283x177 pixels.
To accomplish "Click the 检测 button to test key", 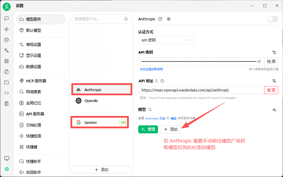I will click(x=271, y=62).
